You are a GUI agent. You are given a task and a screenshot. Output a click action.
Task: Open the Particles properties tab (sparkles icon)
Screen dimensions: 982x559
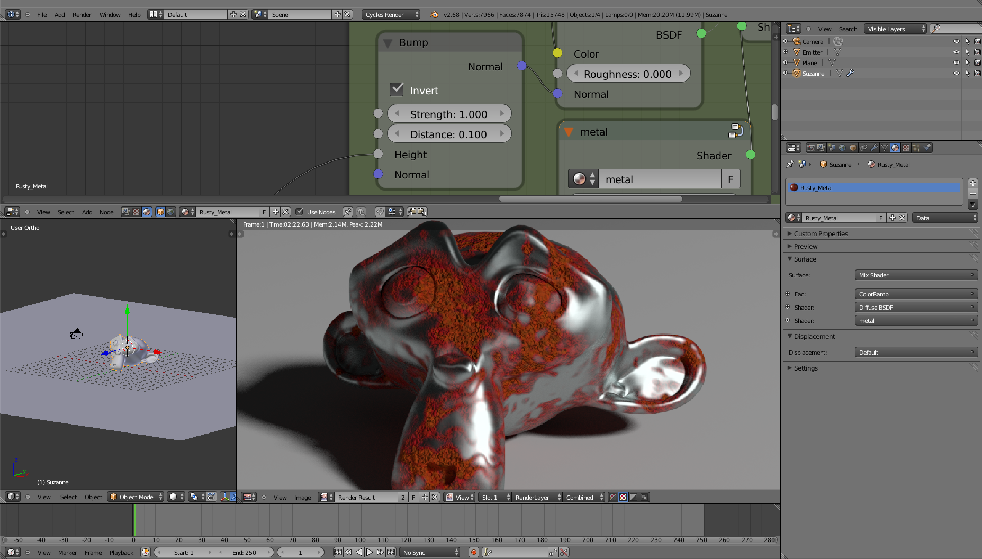(x=916, y=148)
